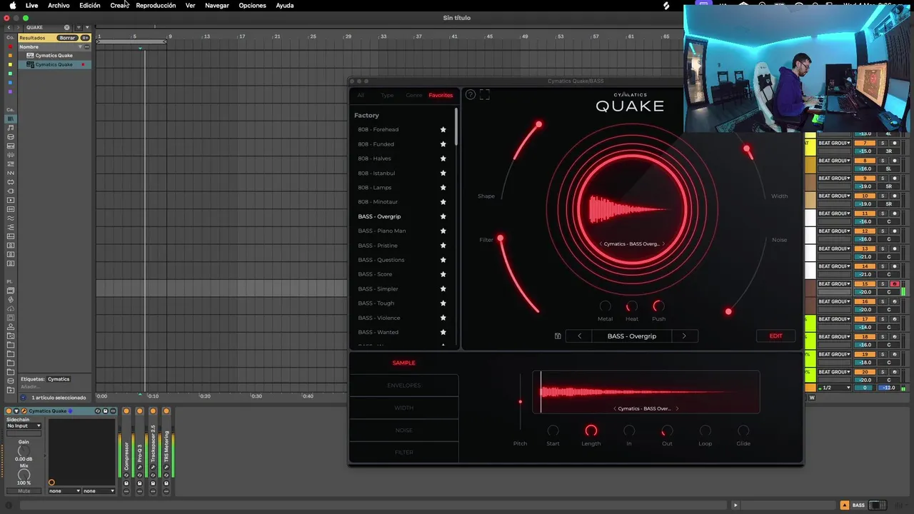This screenshot has height=514, width=914.
Task: Click the Mute button in Quake device
Action: click(24, 491)
